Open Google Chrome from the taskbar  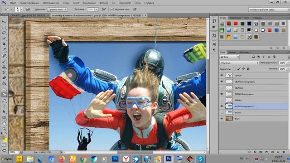[83, 159]
